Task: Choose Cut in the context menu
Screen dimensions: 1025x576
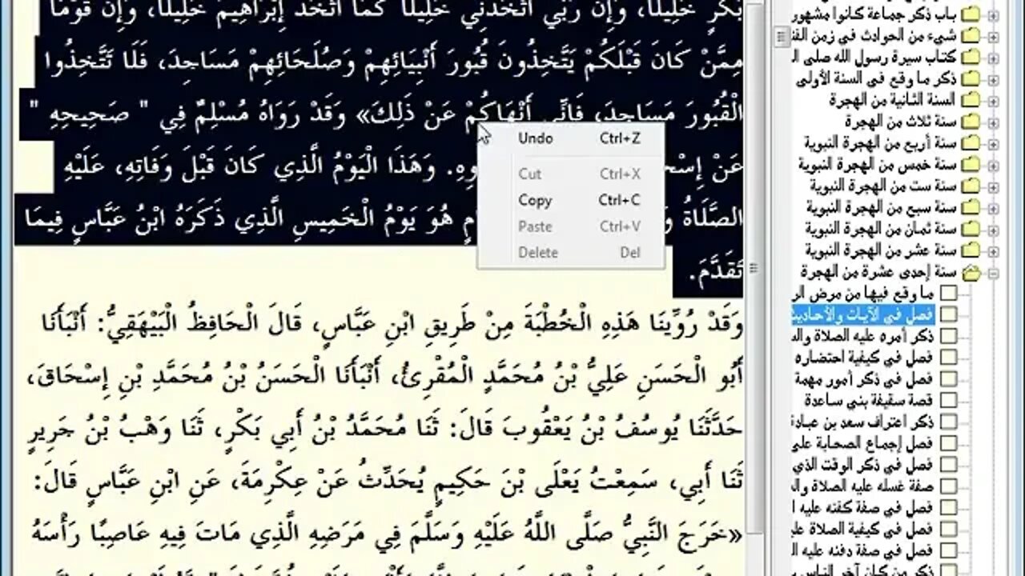Action: point(570,174)
